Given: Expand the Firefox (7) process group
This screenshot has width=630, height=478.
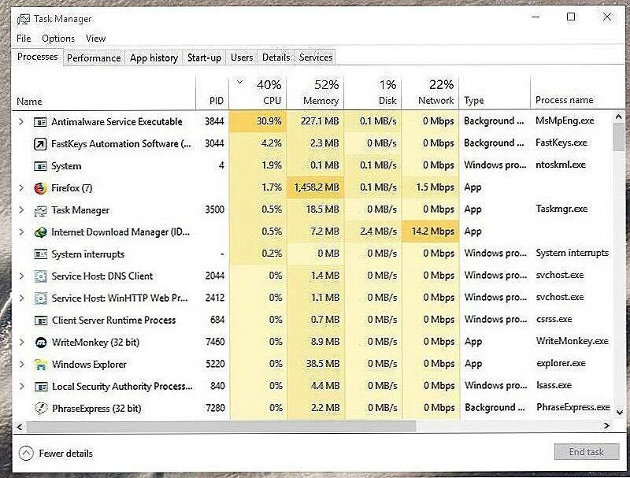Looking at the screenshot, I should 21,187.
